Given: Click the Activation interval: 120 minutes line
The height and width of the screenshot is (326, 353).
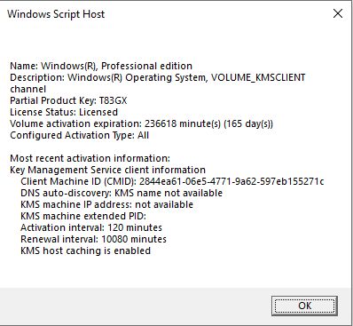Looking at the screenshot, I should click(x=91, y=227).
